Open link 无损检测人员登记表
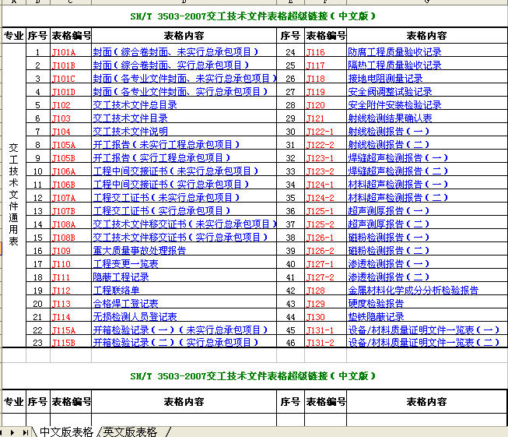The width and height of the screenshot is (508, 437). coord(135,316)
